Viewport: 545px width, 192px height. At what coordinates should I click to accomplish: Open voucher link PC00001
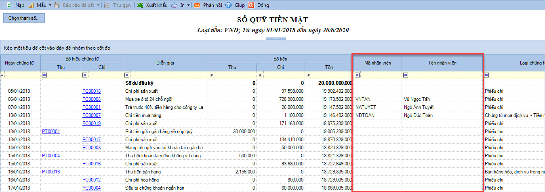click(92, 107)
